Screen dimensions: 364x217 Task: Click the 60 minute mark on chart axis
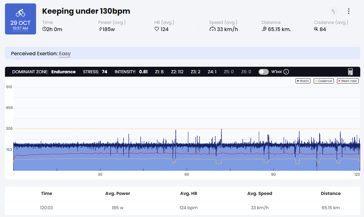[187, 174]
